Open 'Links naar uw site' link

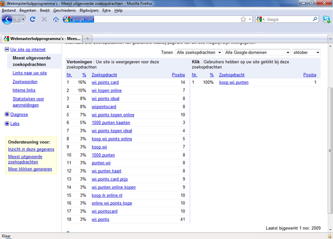(30, 73)
